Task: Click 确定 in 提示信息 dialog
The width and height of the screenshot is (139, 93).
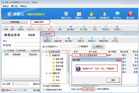Action: point(113,80)
